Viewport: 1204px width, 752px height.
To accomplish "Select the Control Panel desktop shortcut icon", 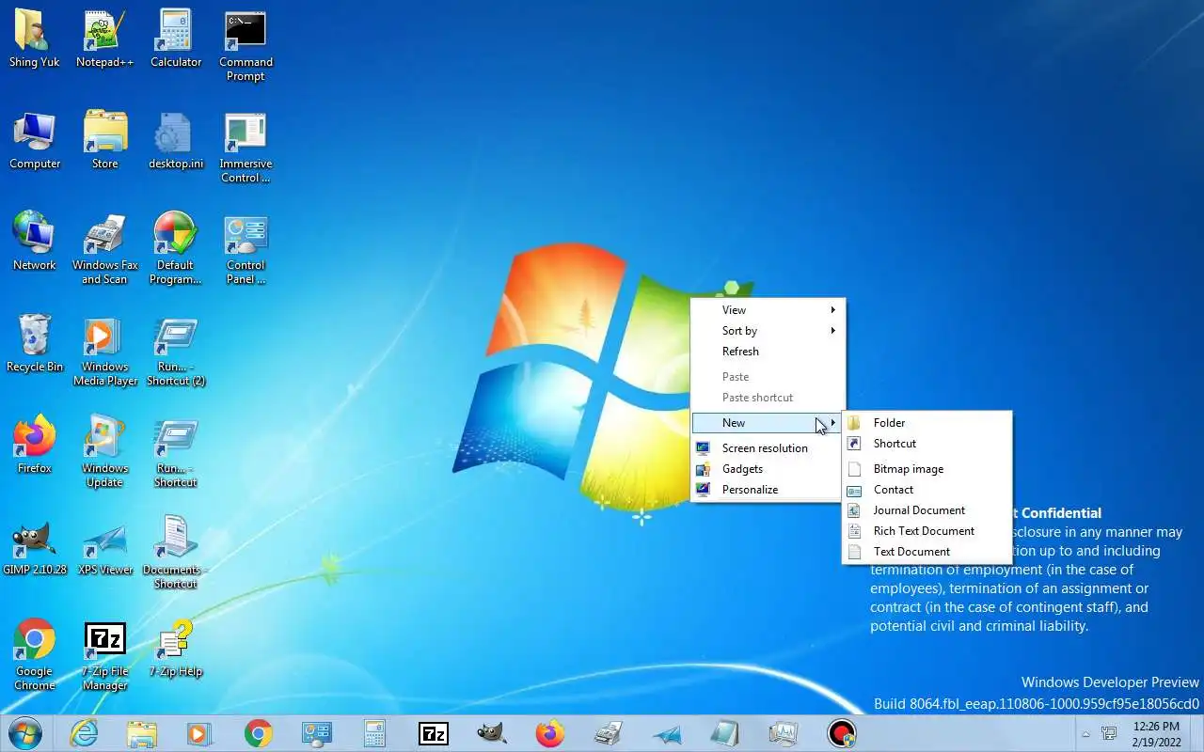I will coord(246,249).
